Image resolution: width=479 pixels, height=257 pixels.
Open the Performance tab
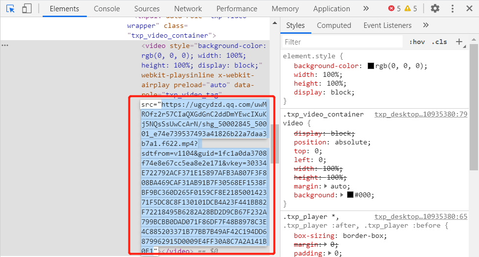[237, 9]
